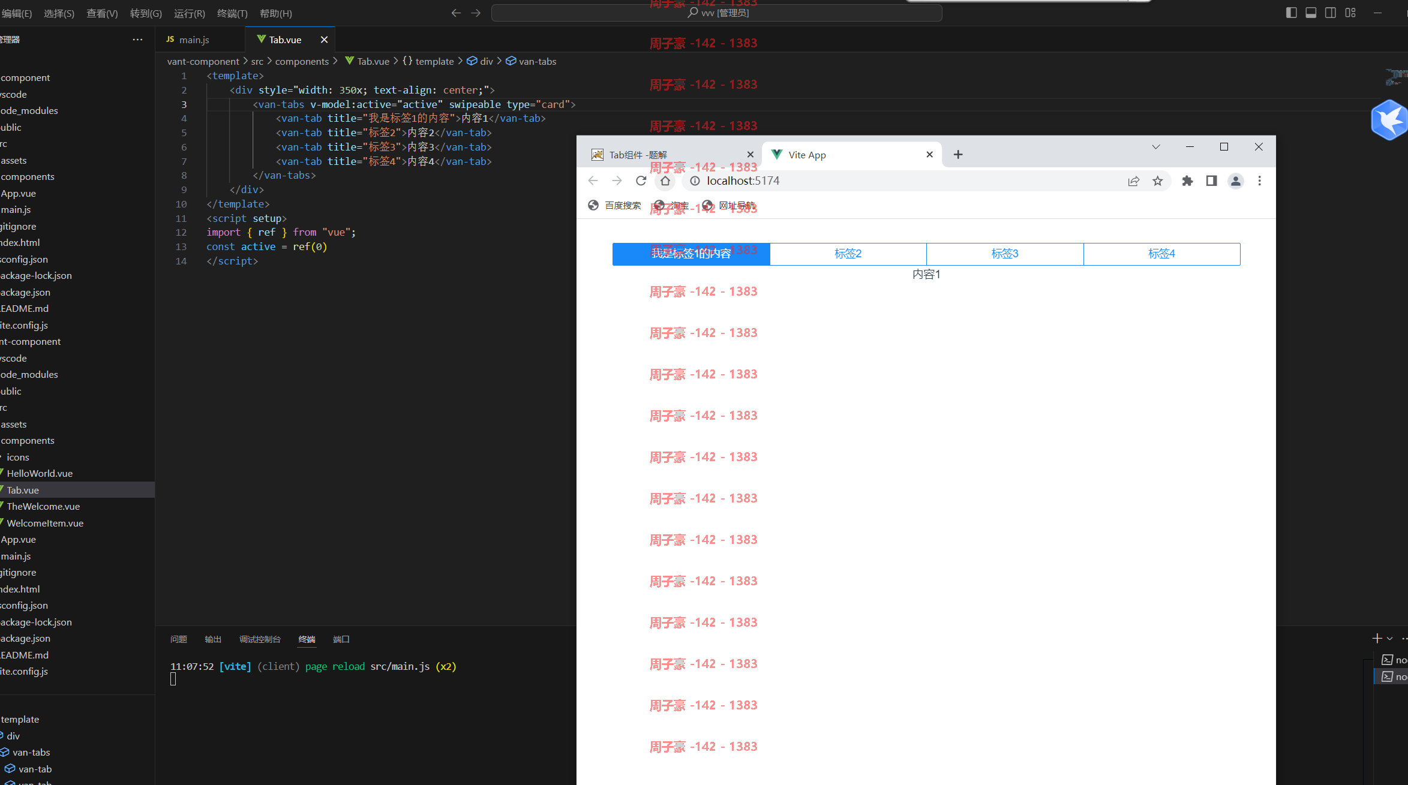Click vant-component in breadcrumb path

tap(203, 61)
